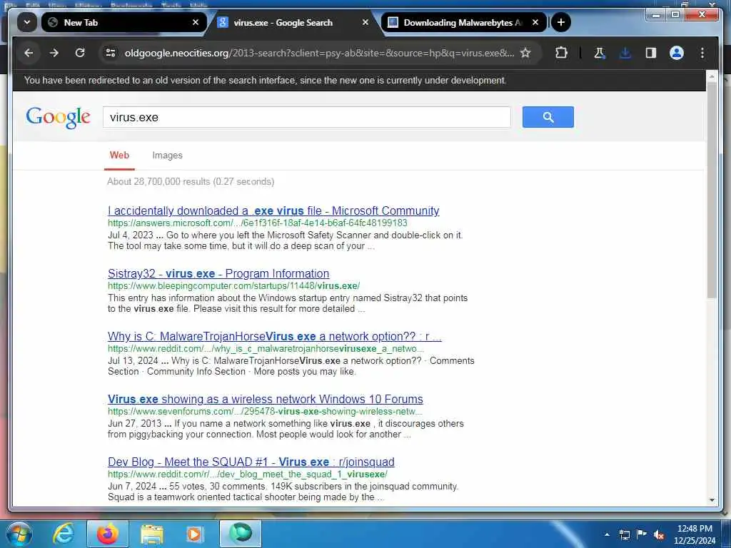
Task: Click the browser forward arrow
Action: [54, 53]
